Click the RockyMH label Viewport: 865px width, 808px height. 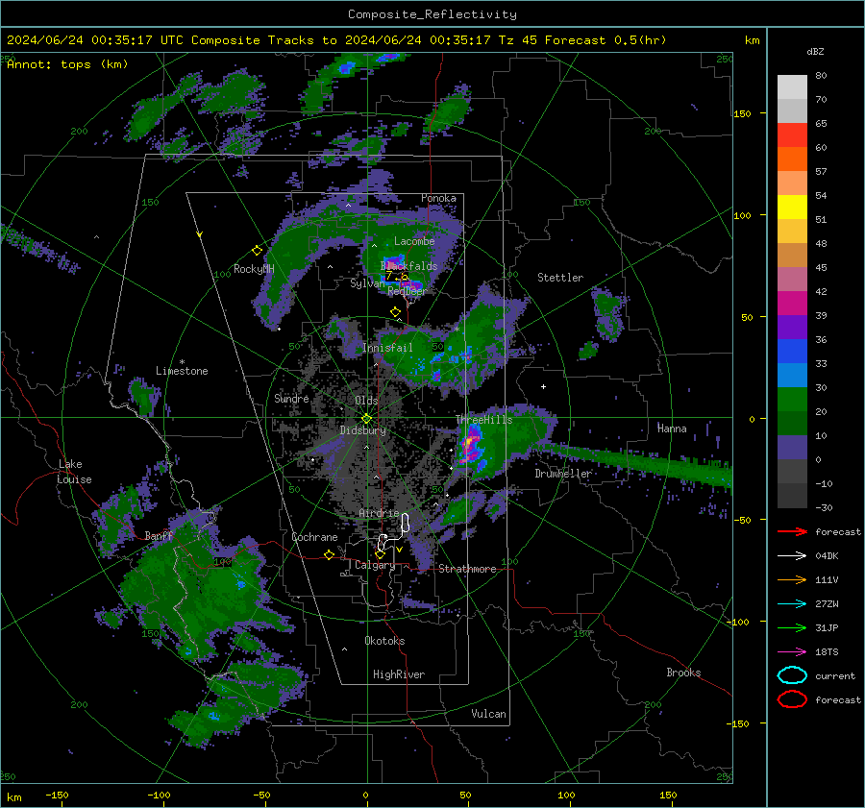[x=254, y=269]
